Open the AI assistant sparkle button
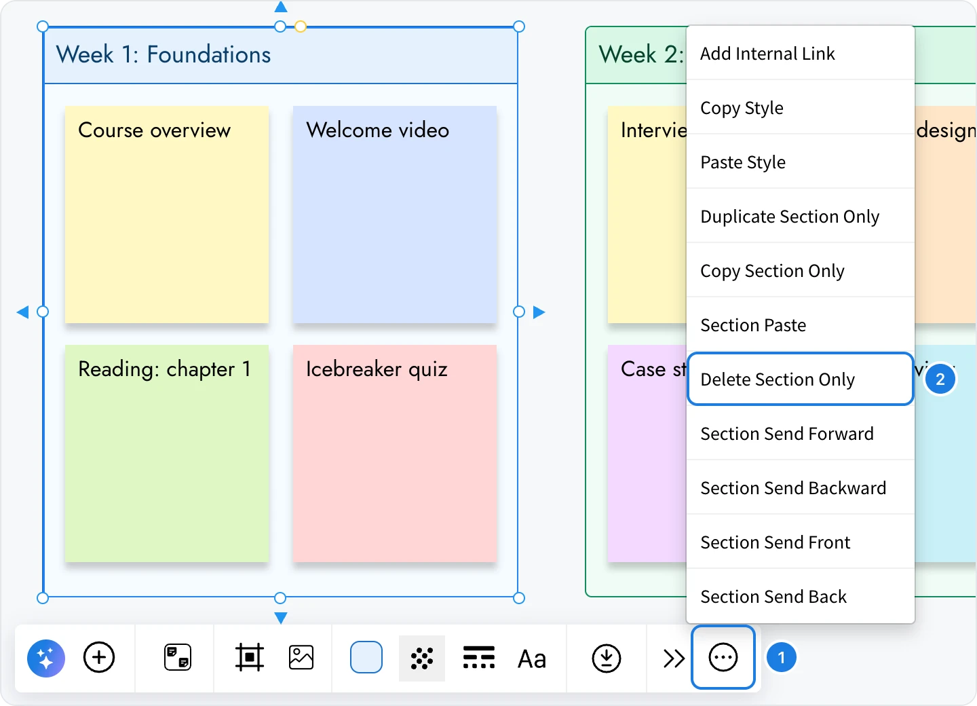Image resolution: width=977 pixels, height=706 pixels. [46, 658]
